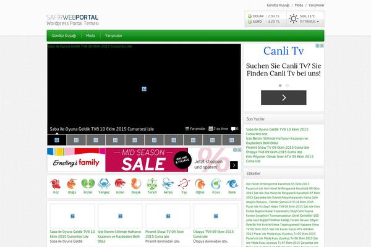
Task: Open Son Yazılar link Piramit Show TV
Action: coord(277,148)
